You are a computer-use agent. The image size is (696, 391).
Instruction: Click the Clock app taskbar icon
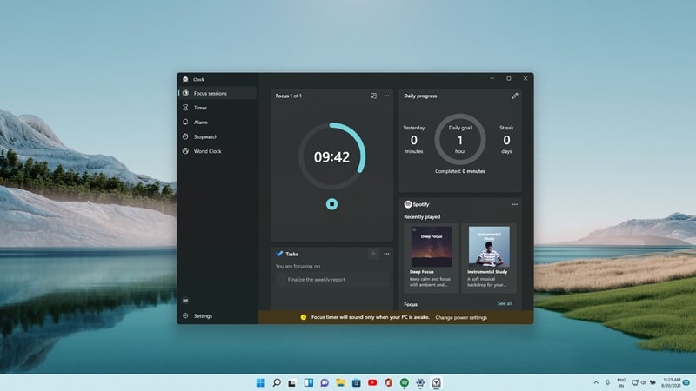point(437,382)
